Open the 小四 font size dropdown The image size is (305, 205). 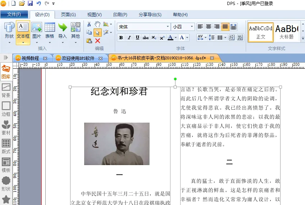click(192, 27)
